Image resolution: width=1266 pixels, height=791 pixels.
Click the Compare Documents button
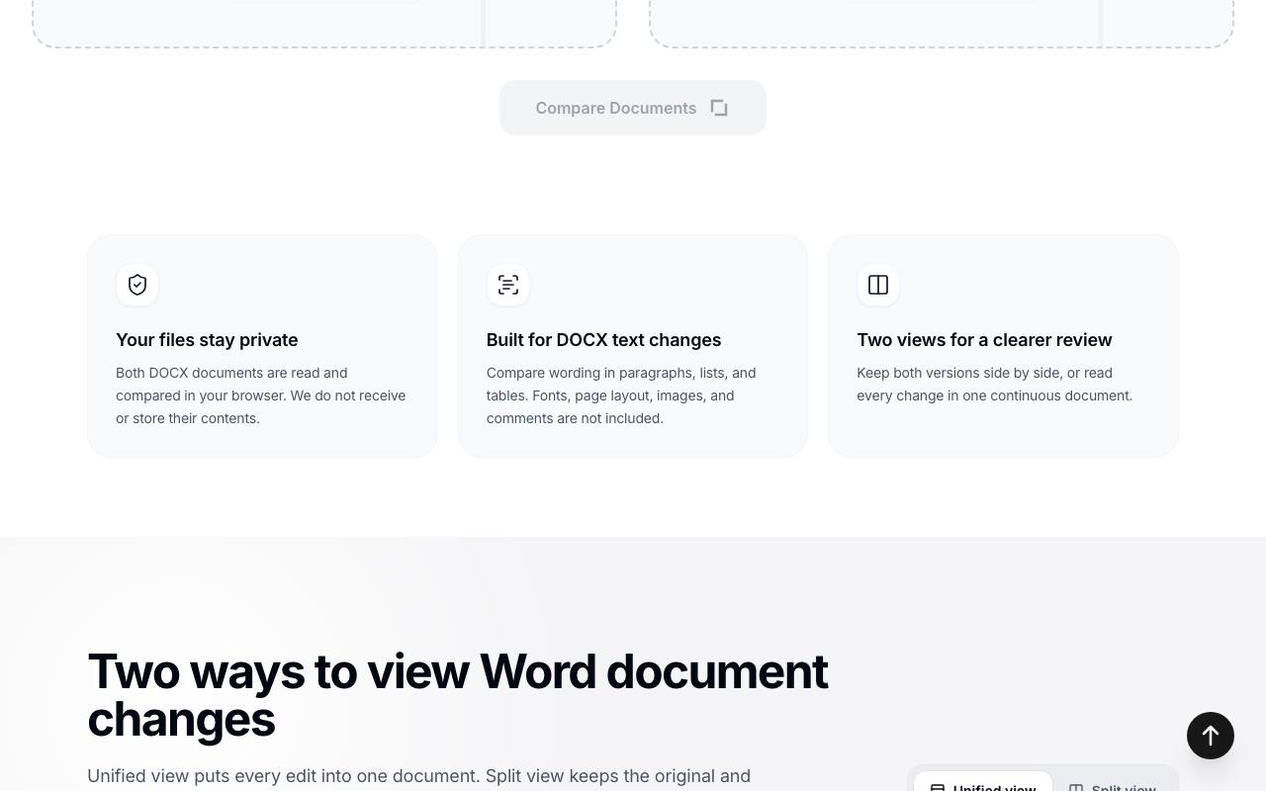tap(633, 108)
